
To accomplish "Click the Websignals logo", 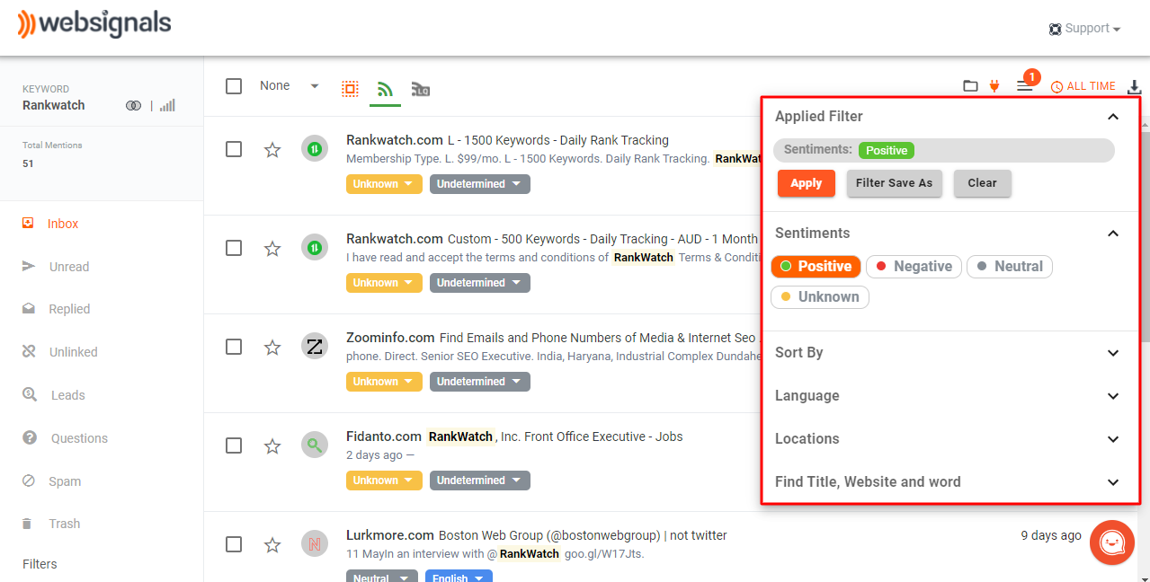I will 94,24.
